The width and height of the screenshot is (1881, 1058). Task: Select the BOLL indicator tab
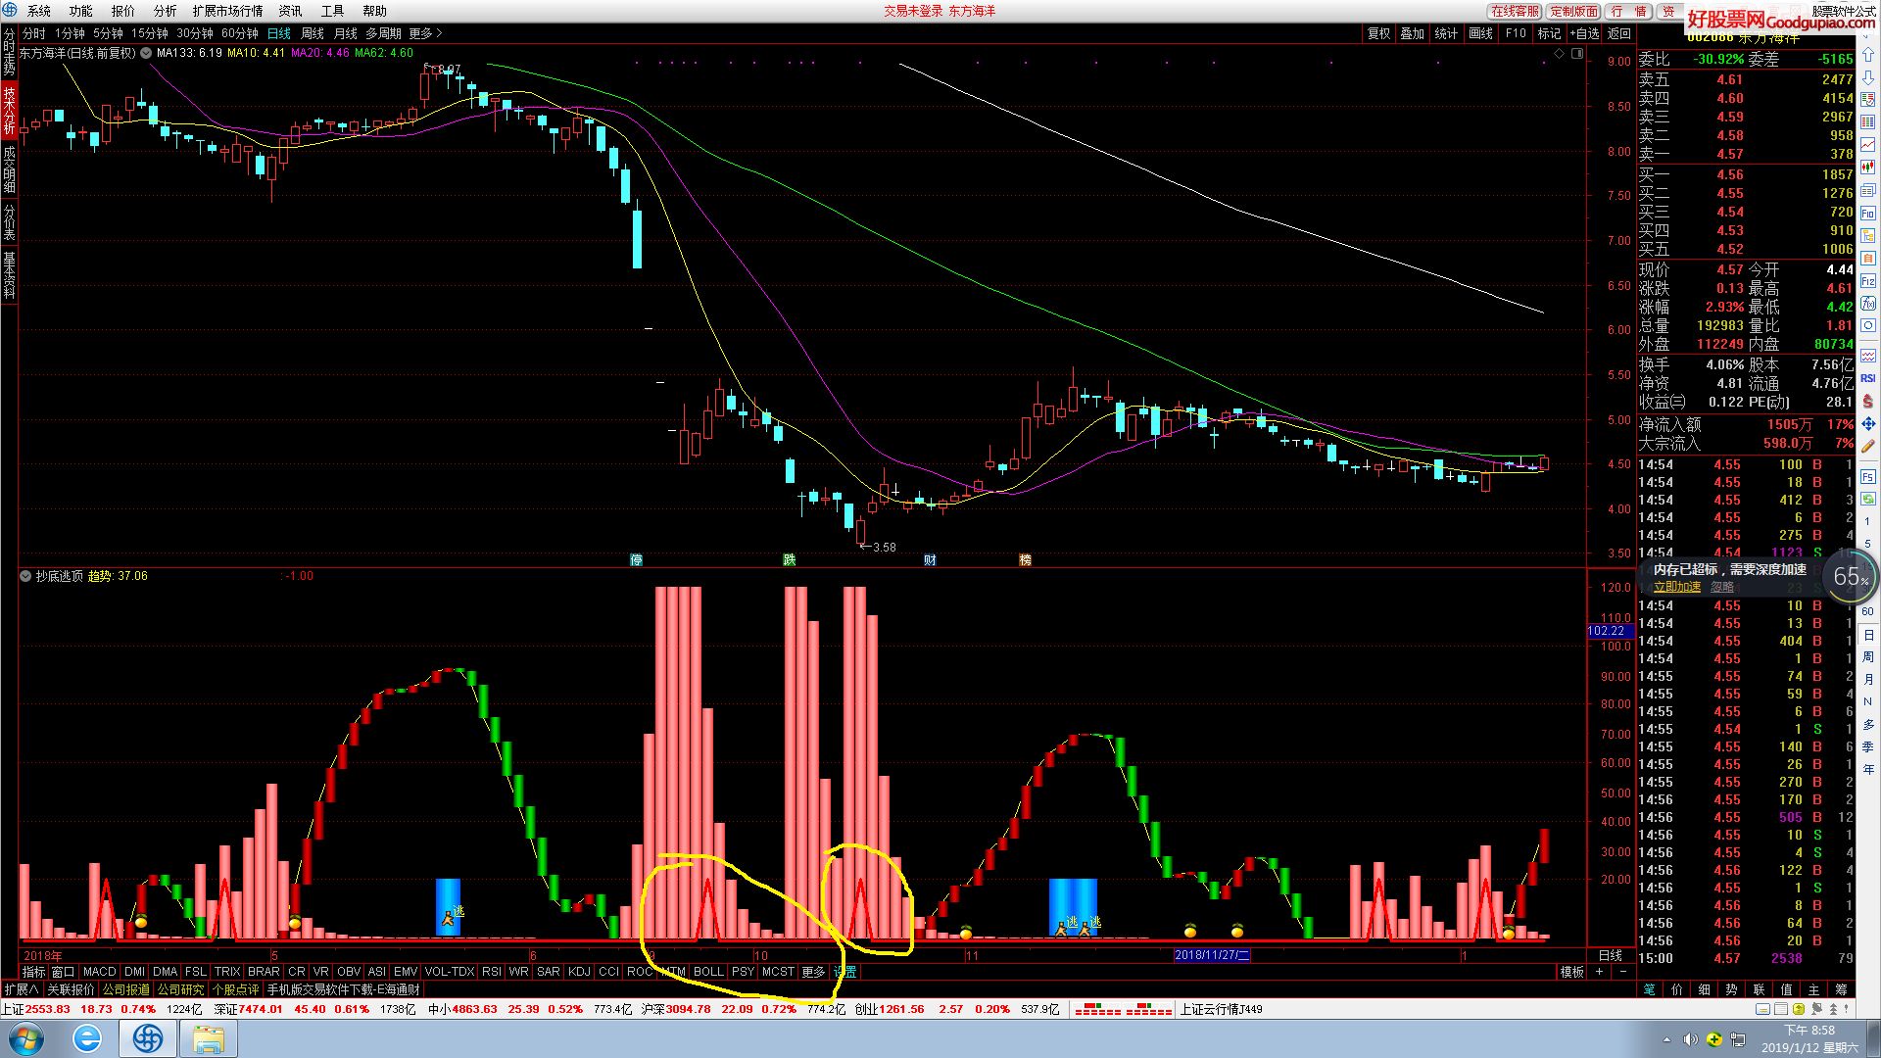tap(708, 972)
